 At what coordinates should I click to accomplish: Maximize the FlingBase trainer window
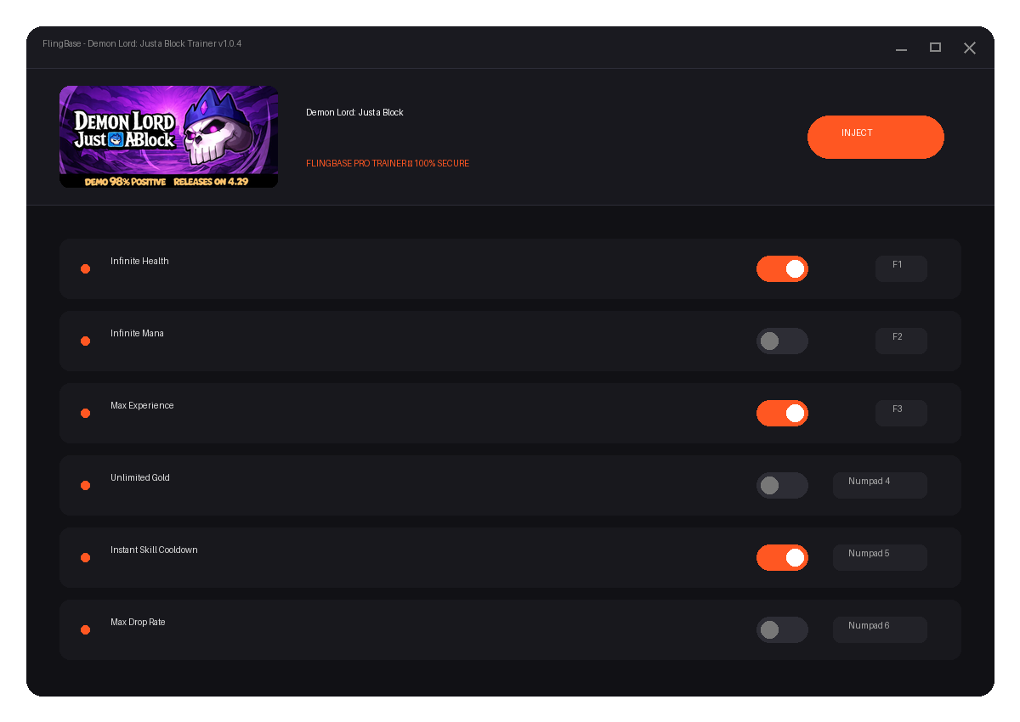935,48
